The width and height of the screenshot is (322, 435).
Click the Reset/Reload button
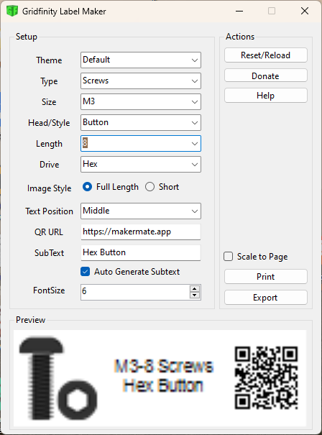point(266,55)
